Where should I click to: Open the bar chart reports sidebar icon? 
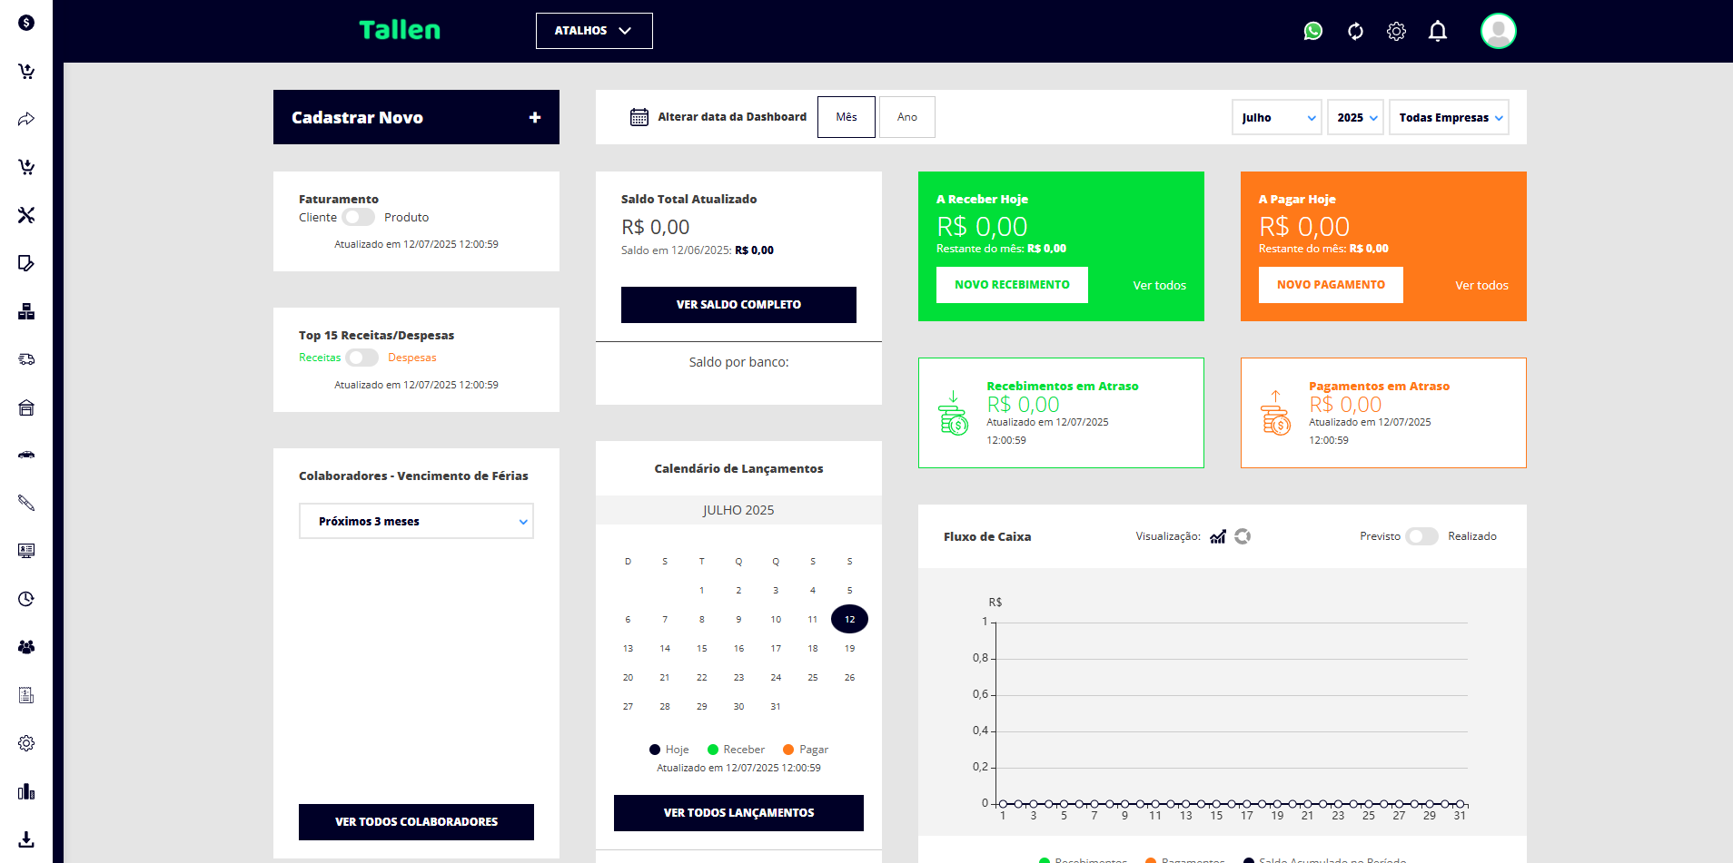(x=26, y=791)
